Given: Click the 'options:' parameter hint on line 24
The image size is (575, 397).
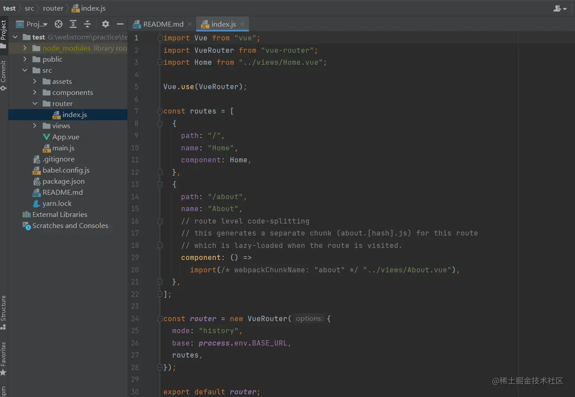Looking at the screenshot, I should click(309, 318).
